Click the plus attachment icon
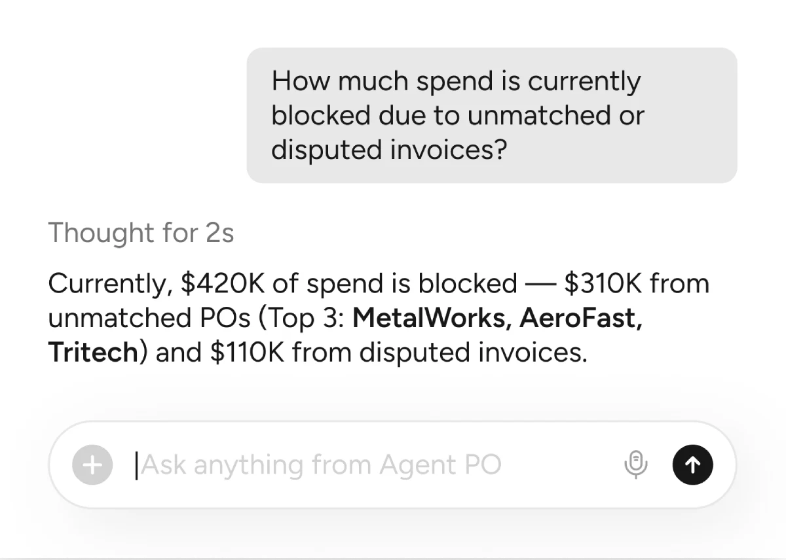The image size is (786, 560). pos(92,464)
